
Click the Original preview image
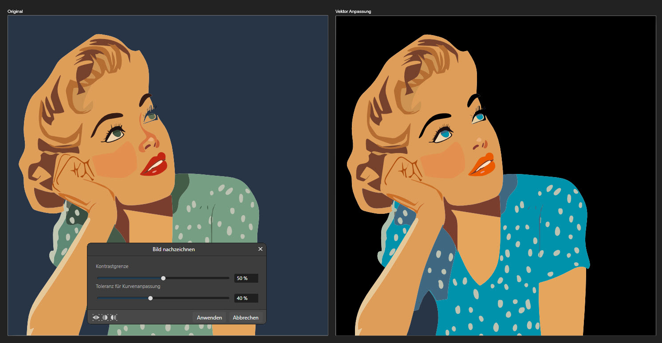click(168, 111)
